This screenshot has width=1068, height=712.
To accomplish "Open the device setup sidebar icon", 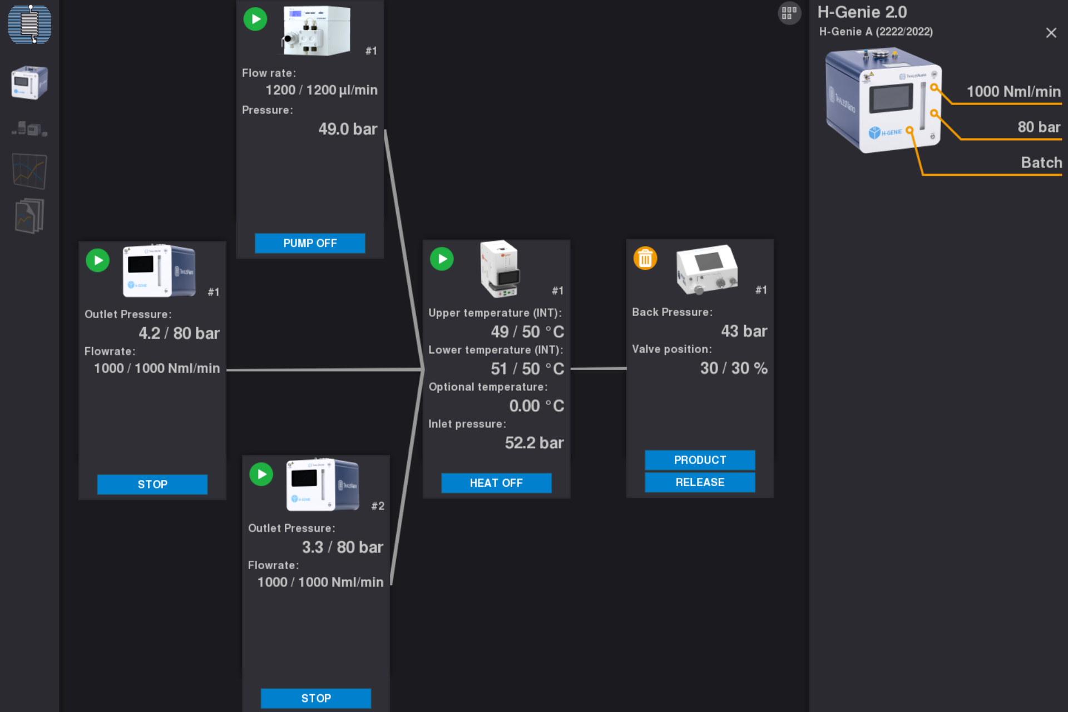I will pyautogui.click(x=29, y=129).
